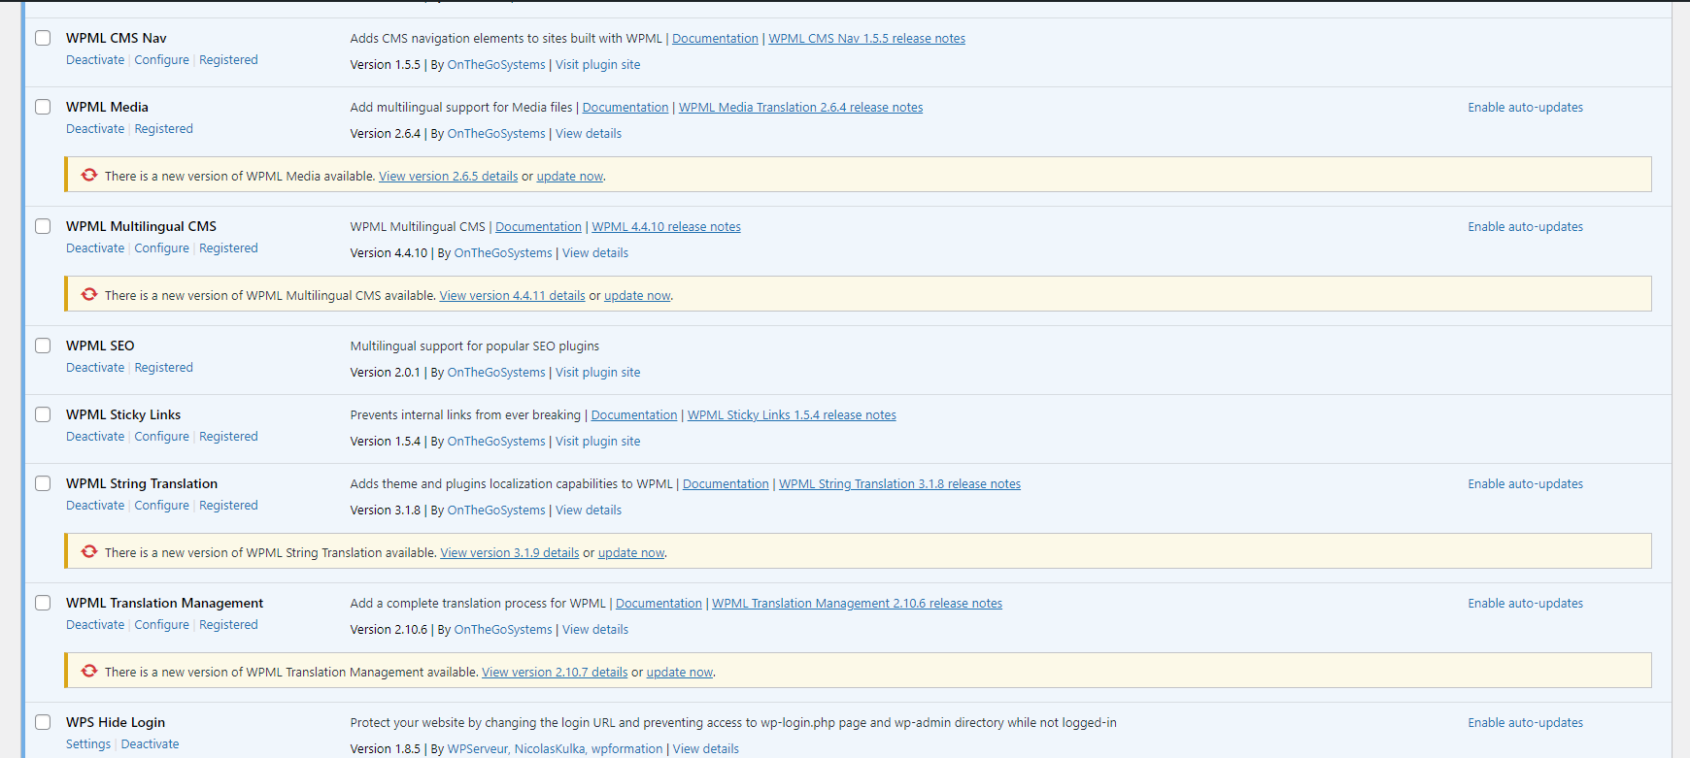Click update now for WPML Translation Management
This screenshot has height=758, width=1690.
pyautogui.click(x=680, y=673)
